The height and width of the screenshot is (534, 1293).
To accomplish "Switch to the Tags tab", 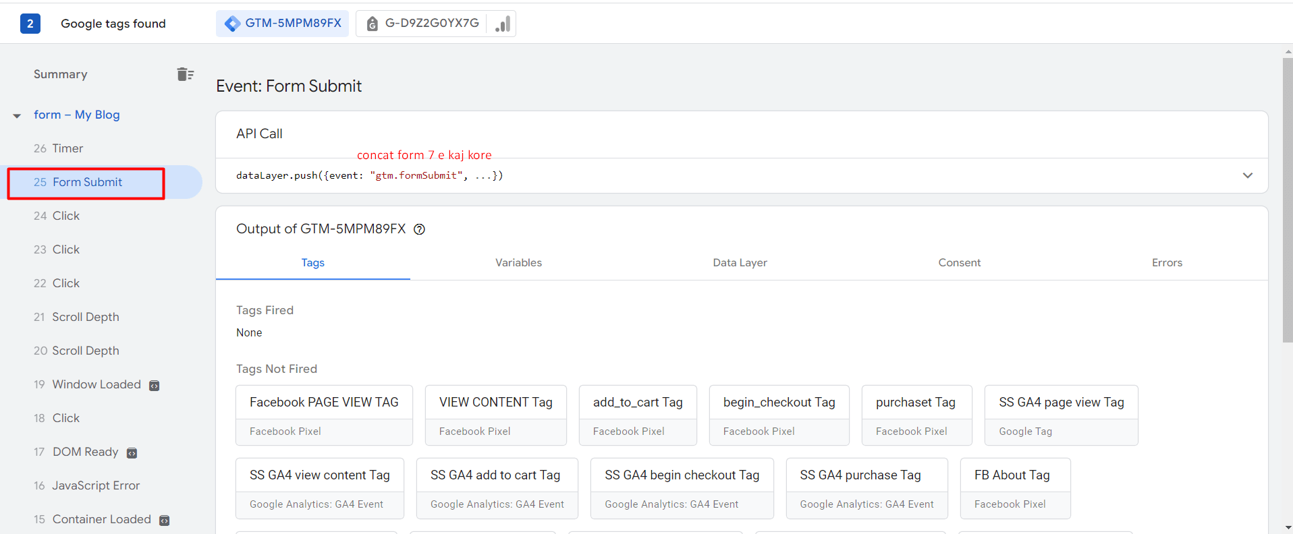I will [x=313, y=263].
